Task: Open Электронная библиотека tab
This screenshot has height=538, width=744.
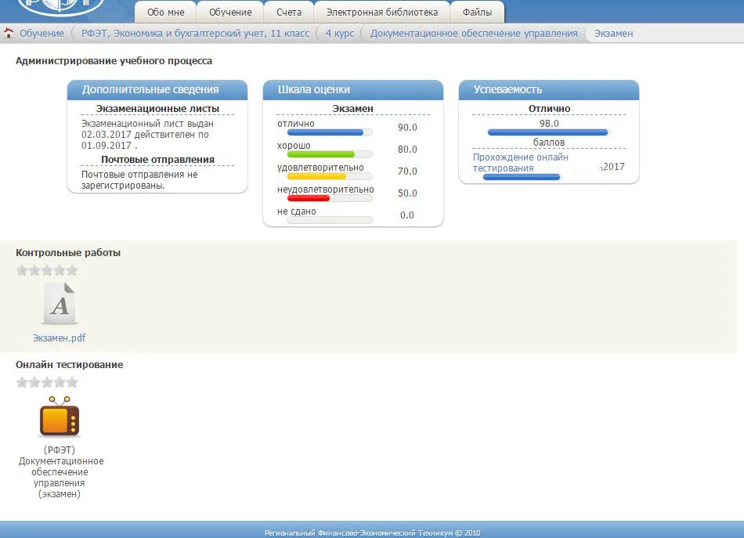Action: pos(382,13)
